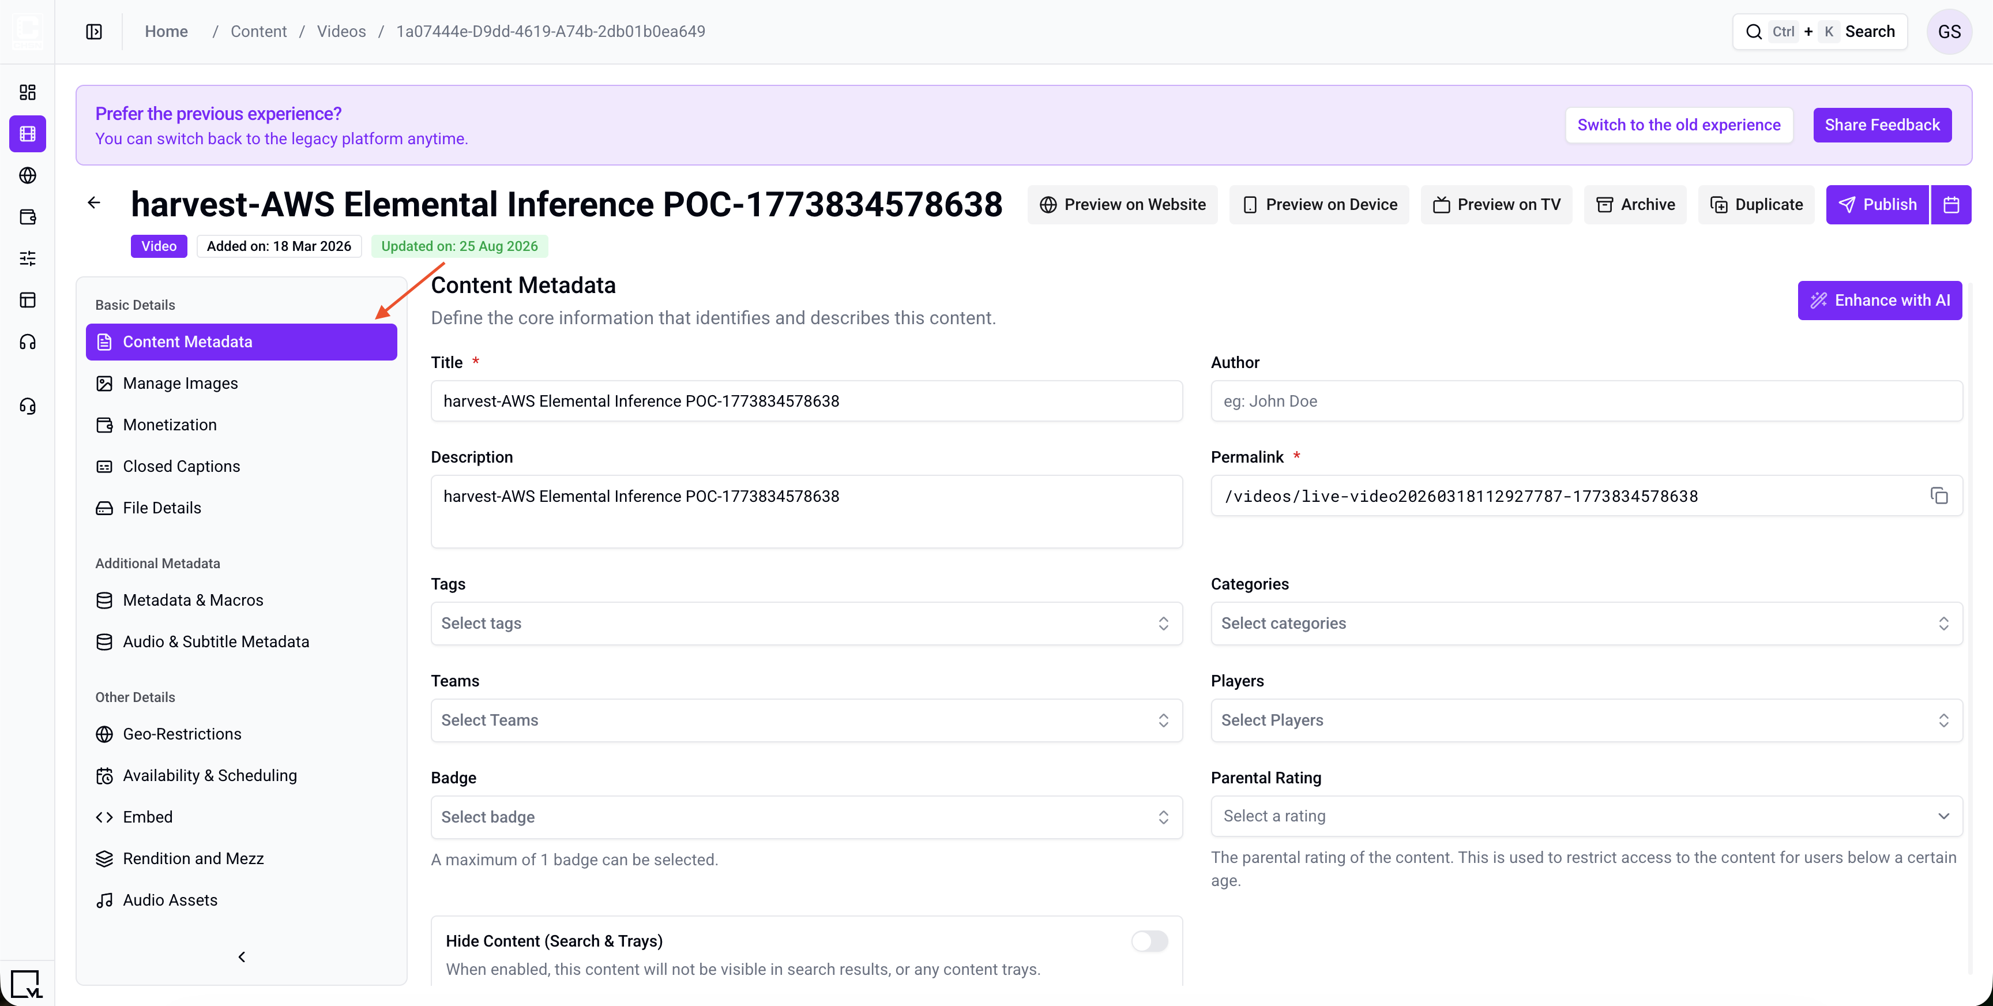
Task: Toggle Hide Content (Search & Trays) switch
Action: click(1150, 941)
